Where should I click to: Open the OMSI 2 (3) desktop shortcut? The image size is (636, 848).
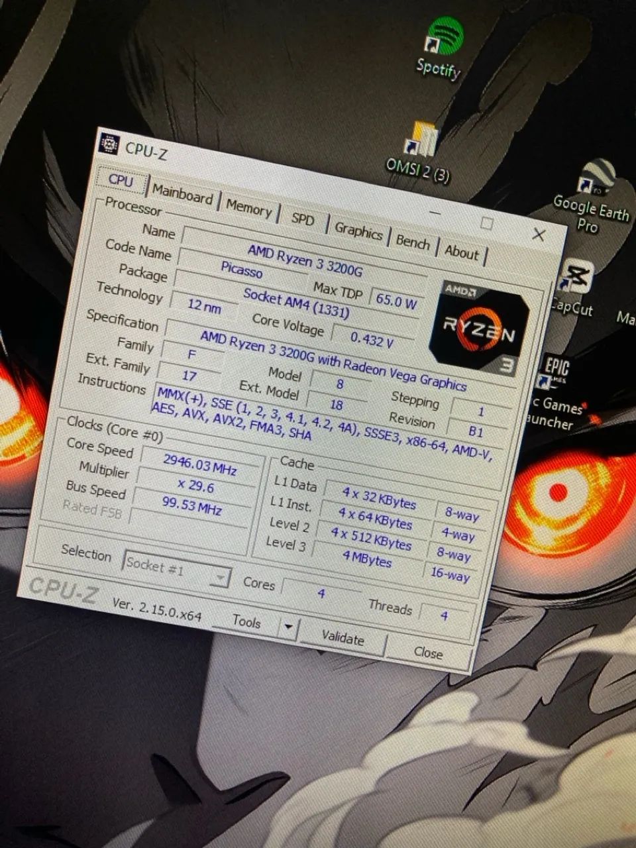click(x=420, y=151)
